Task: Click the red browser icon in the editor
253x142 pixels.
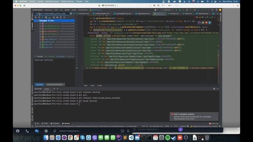Action: [206, 23]
